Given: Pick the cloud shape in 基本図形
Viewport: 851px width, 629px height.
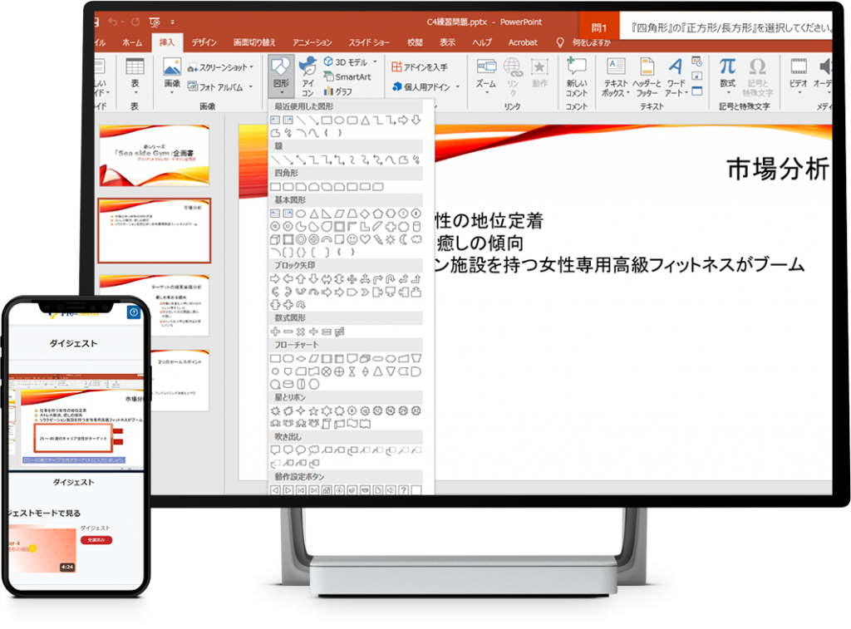Looking at the screenshot, I should click(x=416, y=239).
